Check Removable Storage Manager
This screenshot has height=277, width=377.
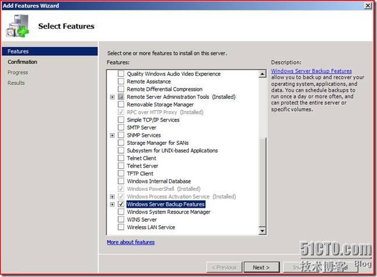pyautogui.click(x=121, y=104)
